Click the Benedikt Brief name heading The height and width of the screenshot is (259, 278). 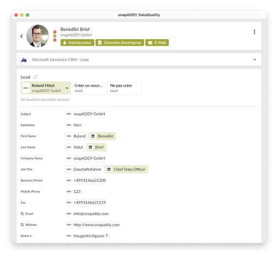(x=75, y=29)
